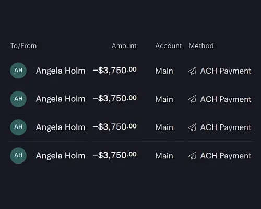Select the third row's −$3,750.00 amount
The width and height of the screenshot is (261, 209).
(115, 127)
